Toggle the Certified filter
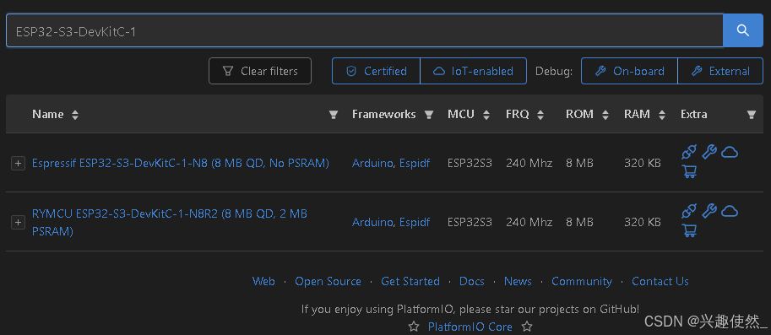This screenshot has height=335, width=771. pos(376,71)
